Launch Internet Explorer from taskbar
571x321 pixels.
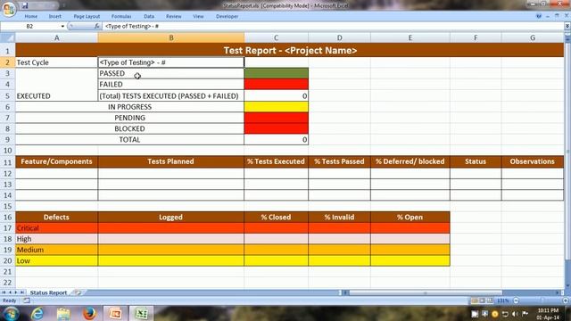(37, 313)
